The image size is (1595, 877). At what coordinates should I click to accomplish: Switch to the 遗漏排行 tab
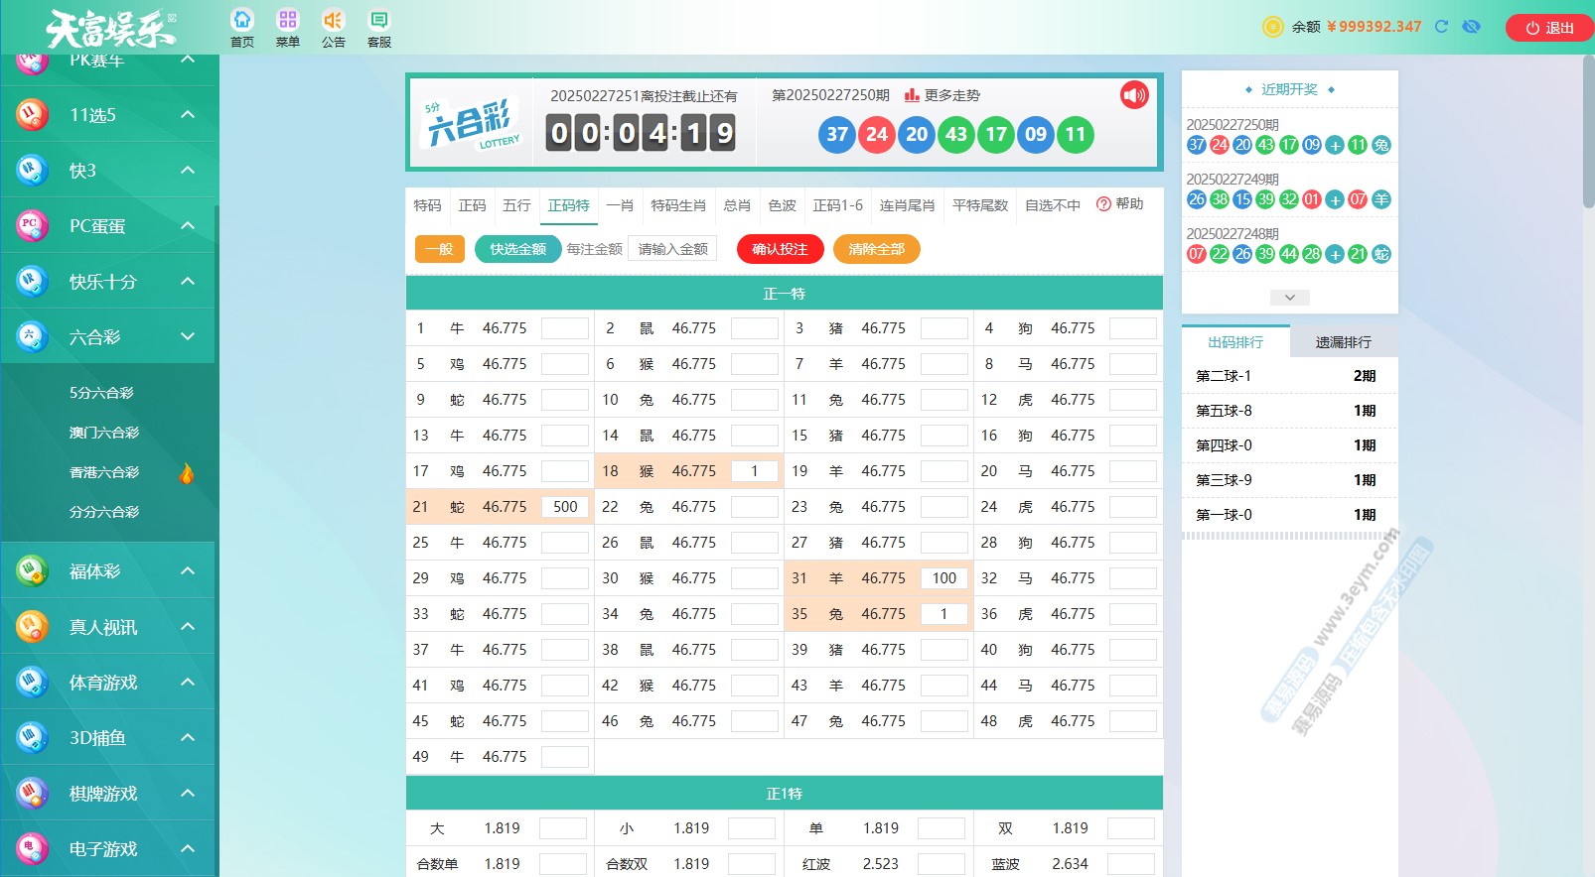pyautogui.click(x=1343, y=342)
